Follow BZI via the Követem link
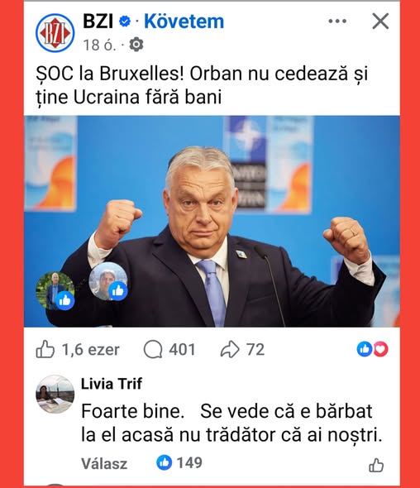The image size is (420, 488). (184, 22)
